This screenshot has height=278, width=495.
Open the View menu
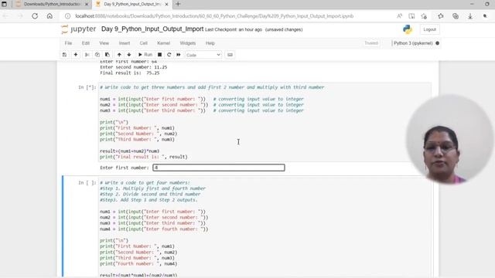(104, 43)
